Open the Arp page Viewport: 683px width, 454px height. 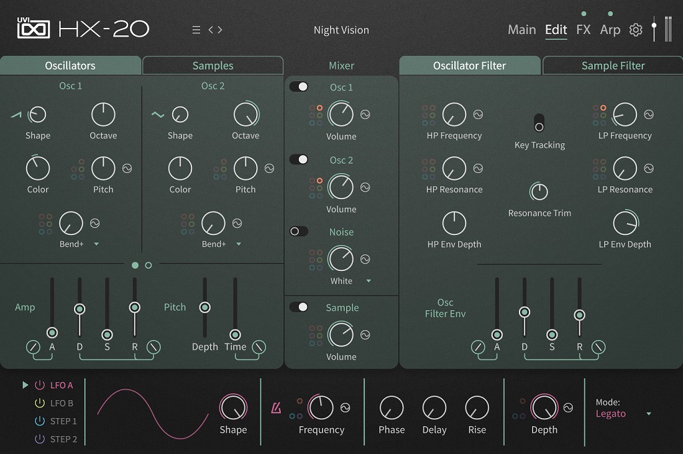[610, 30]
